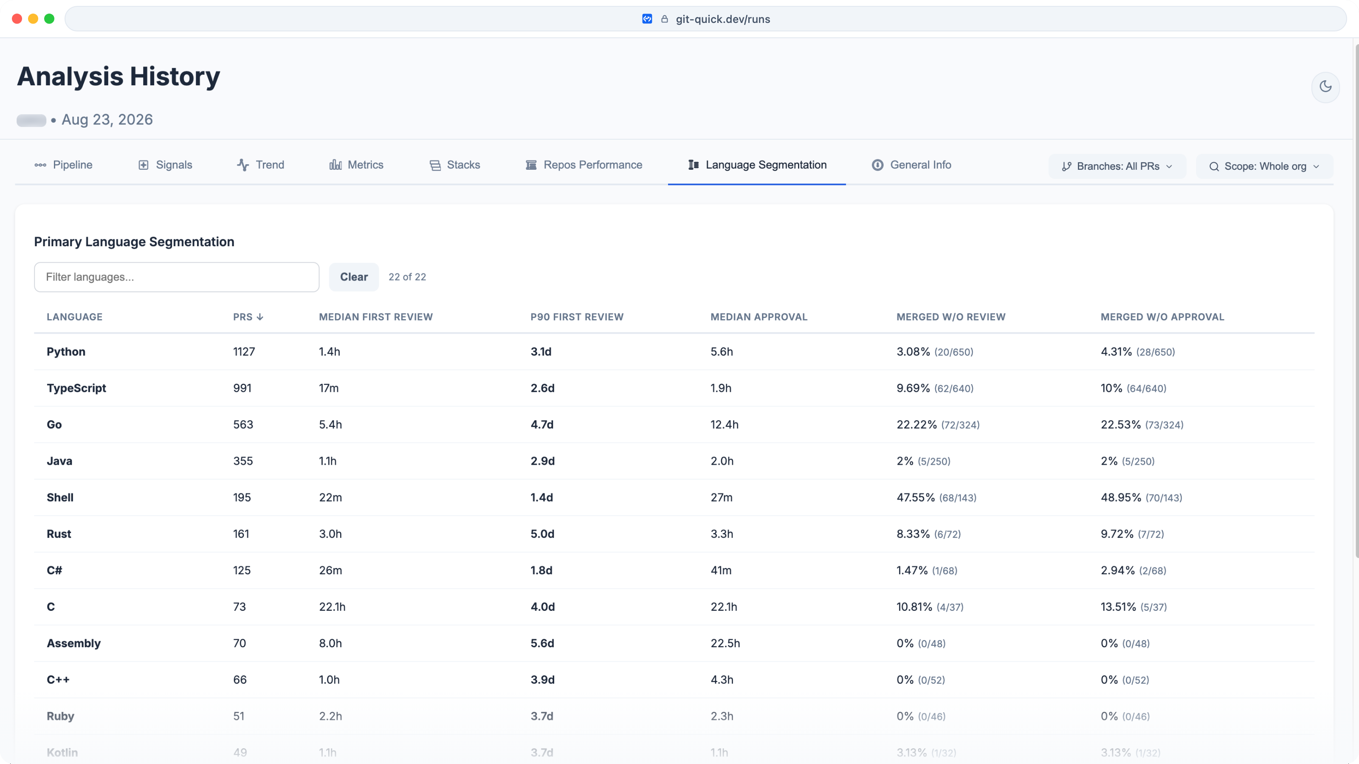Sort by Median First Review header
Screen dimensions: 1359x764
click(375, 317)
